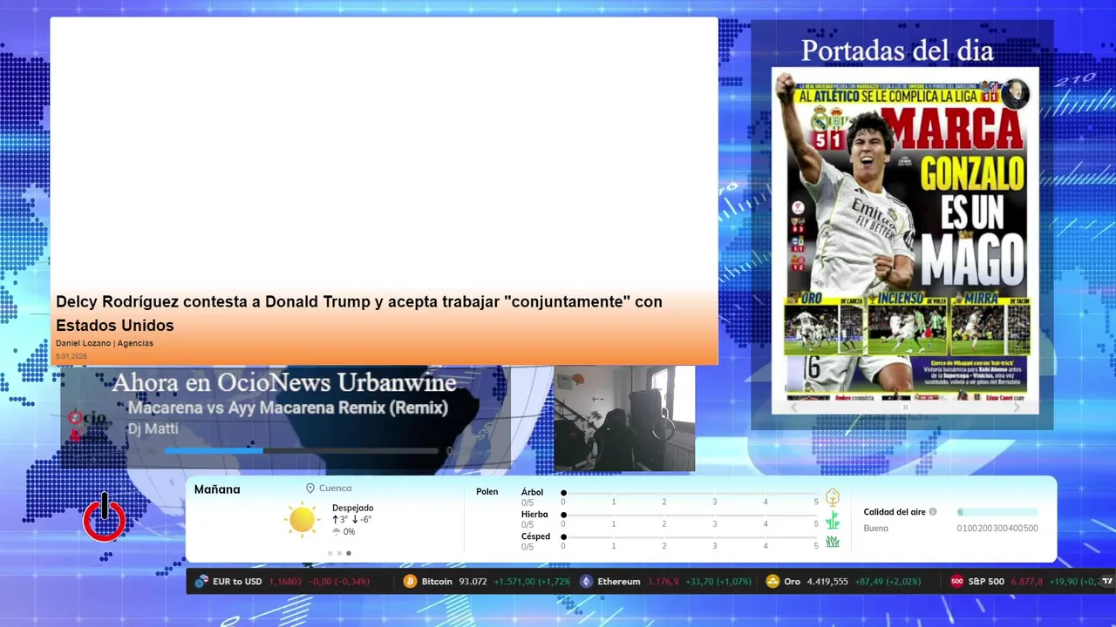This screenshot has height=627, width=1116.
Task: Click the 0% rain probability value
Action: click(x=350, y=532)
